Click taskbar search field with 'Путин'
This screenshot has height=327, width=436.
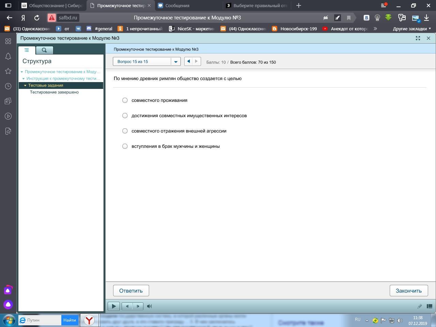(x=40, y=320)
